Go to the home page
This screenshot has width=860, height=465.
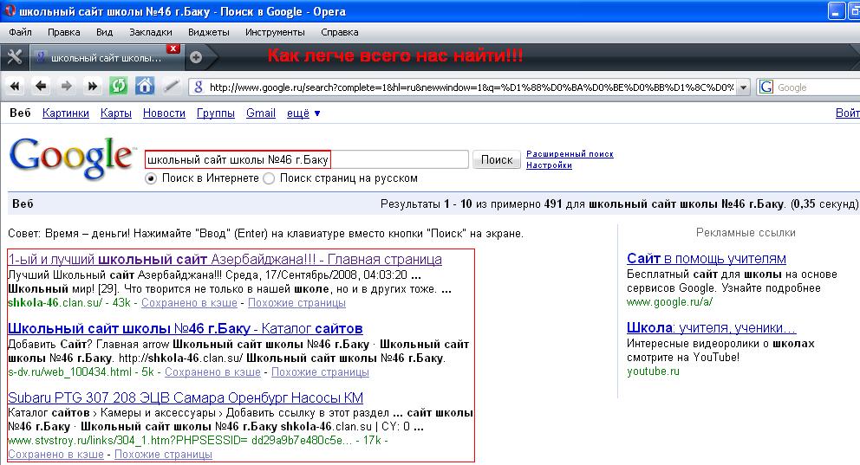point(144,86)
